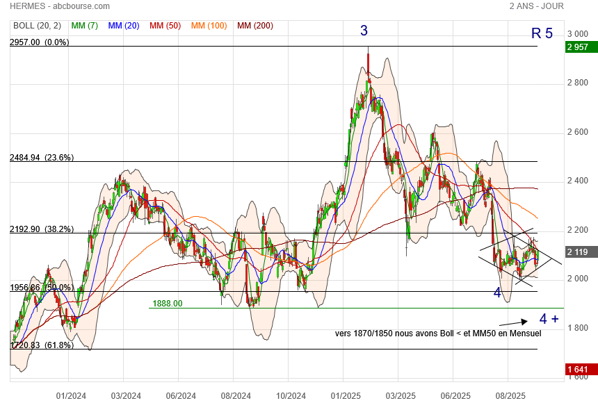Click the wave 3 label at the peak
The width and height of the screenshot is (598, 403).
364,31
